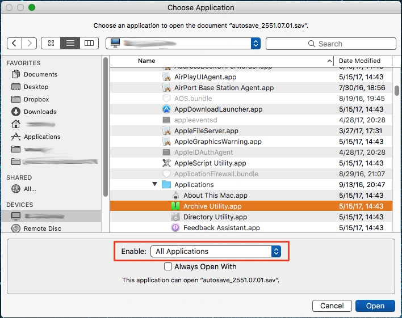Viewport: 402px width, 318px height.
Task: Select the AppleScript Utility.app icon
Action: [x=166, y=163]
